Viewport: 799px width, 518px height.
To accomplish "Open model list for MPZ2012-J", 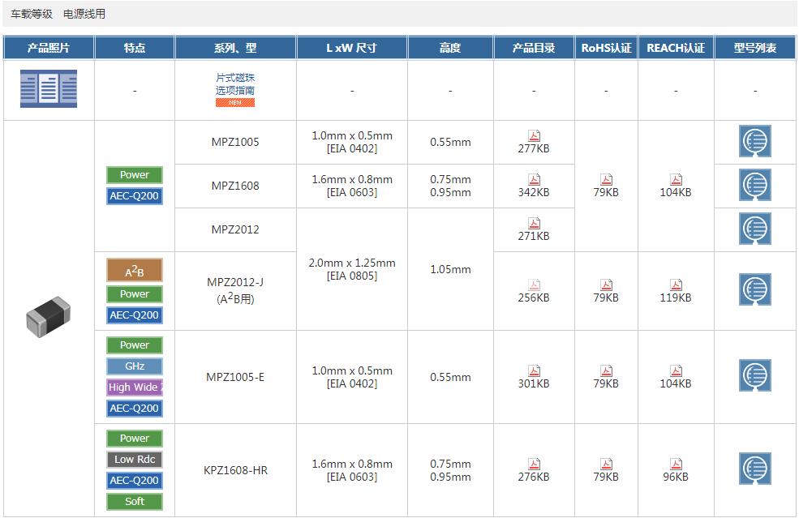I will [x=754, y=290].
